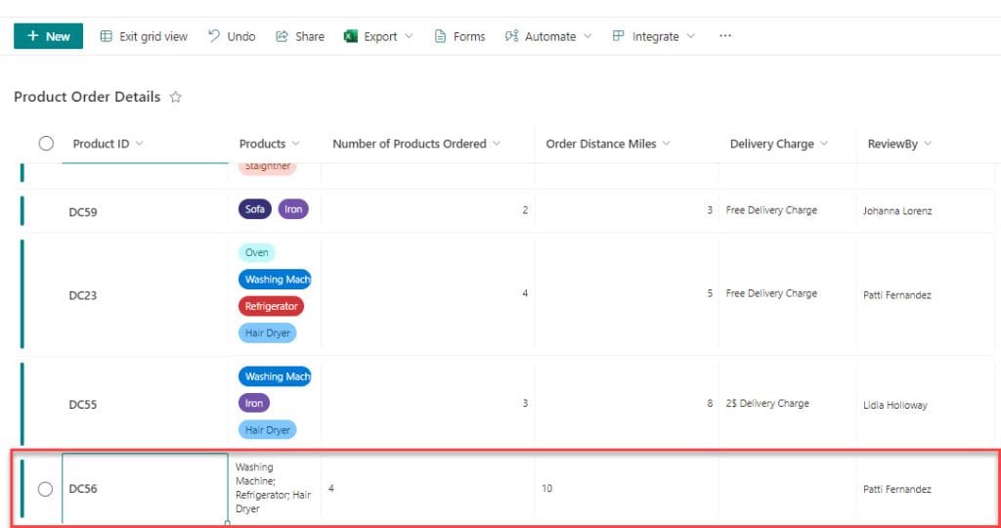Click DC56 distance value 10
The width and height of the screenshot is (1001, 528).
(x=547, y=489)
